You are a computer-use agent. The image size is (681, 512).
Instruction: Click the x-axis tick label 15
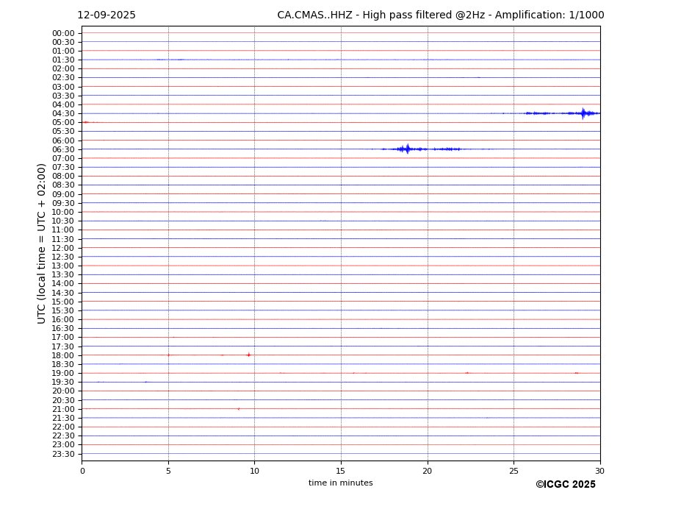[x=341, y=471]
